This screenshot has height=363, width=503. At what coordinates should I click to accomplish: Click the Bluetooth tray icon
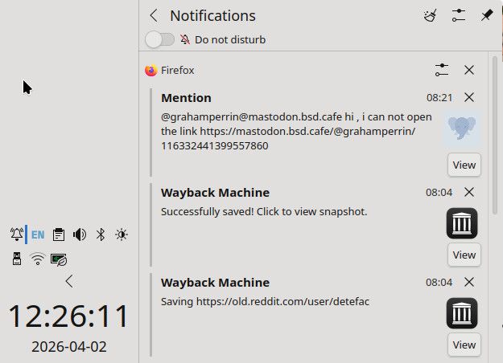101,235
